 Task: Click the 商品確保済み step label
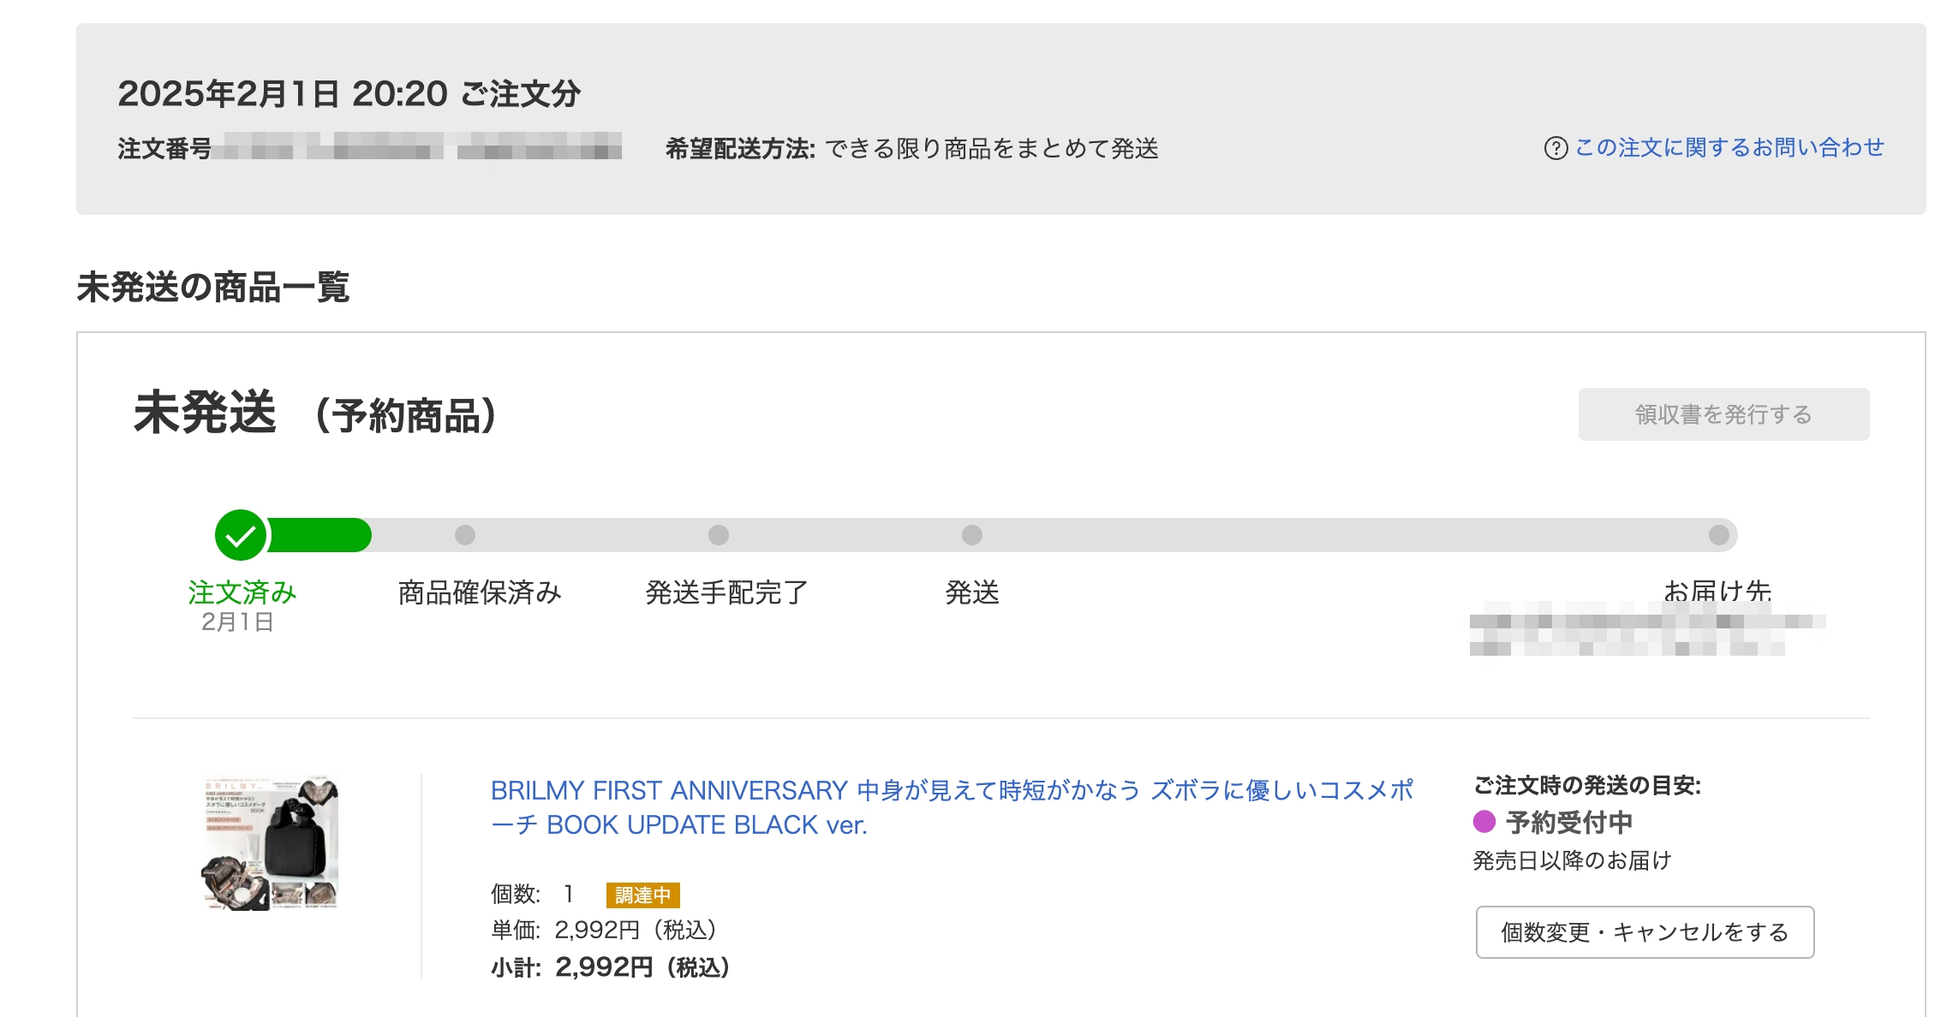pyautogui.click(x=480, y=592)
